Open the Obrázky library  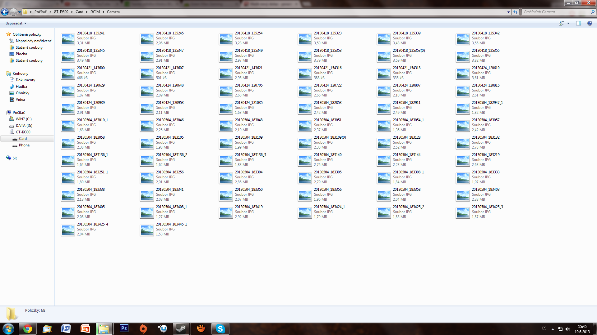22,93
